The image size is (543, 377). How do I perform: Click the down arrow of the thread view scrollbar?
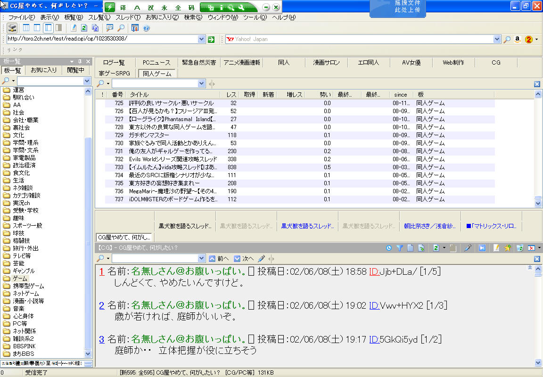point(538,362)
